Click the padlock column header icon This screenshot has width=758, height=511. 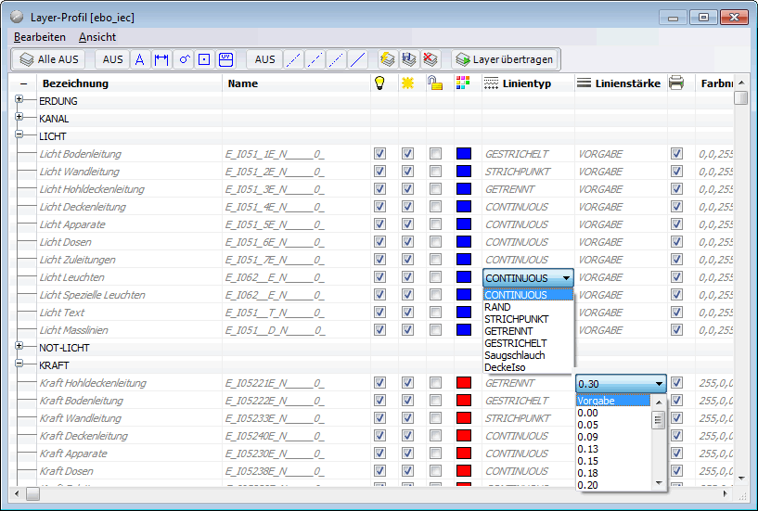[x=435, y=83]
